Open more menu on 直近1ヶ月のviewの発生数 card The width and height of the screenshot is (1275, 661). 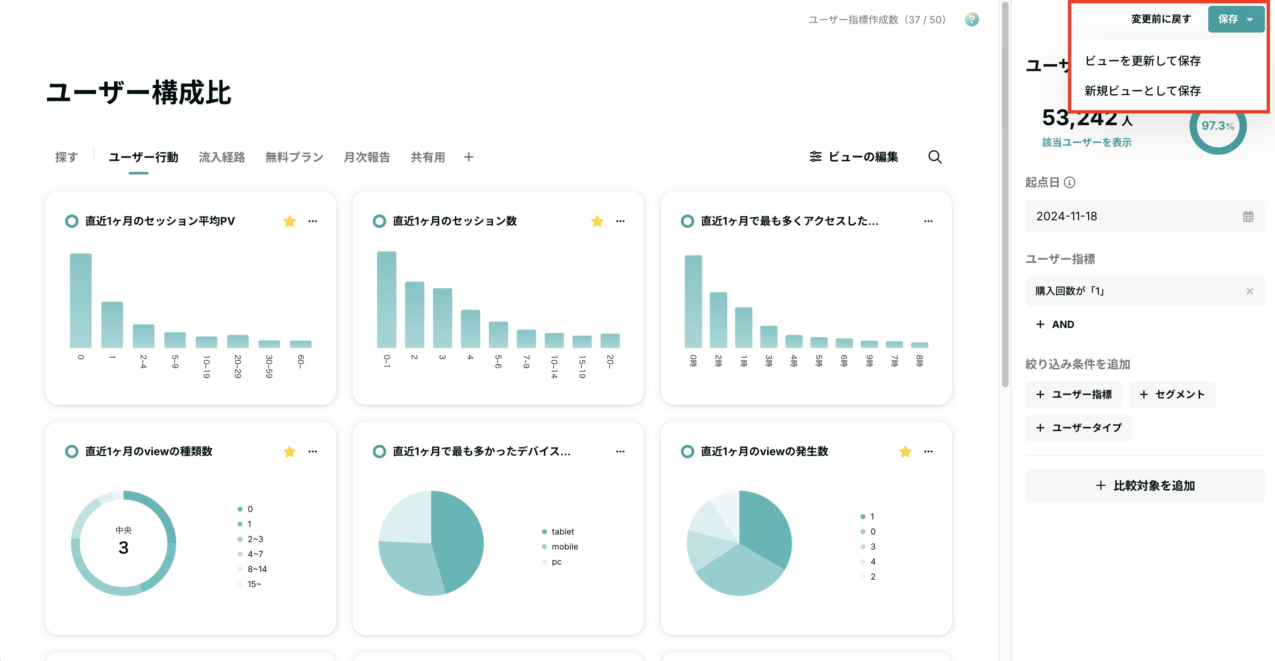pos(928,451)
